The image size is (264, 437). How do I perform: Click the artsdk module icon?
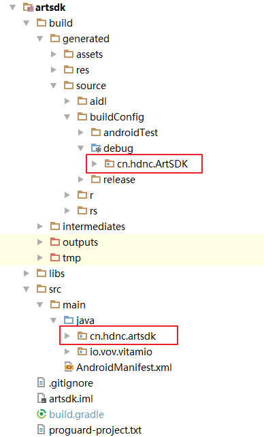tap(28, 7)
